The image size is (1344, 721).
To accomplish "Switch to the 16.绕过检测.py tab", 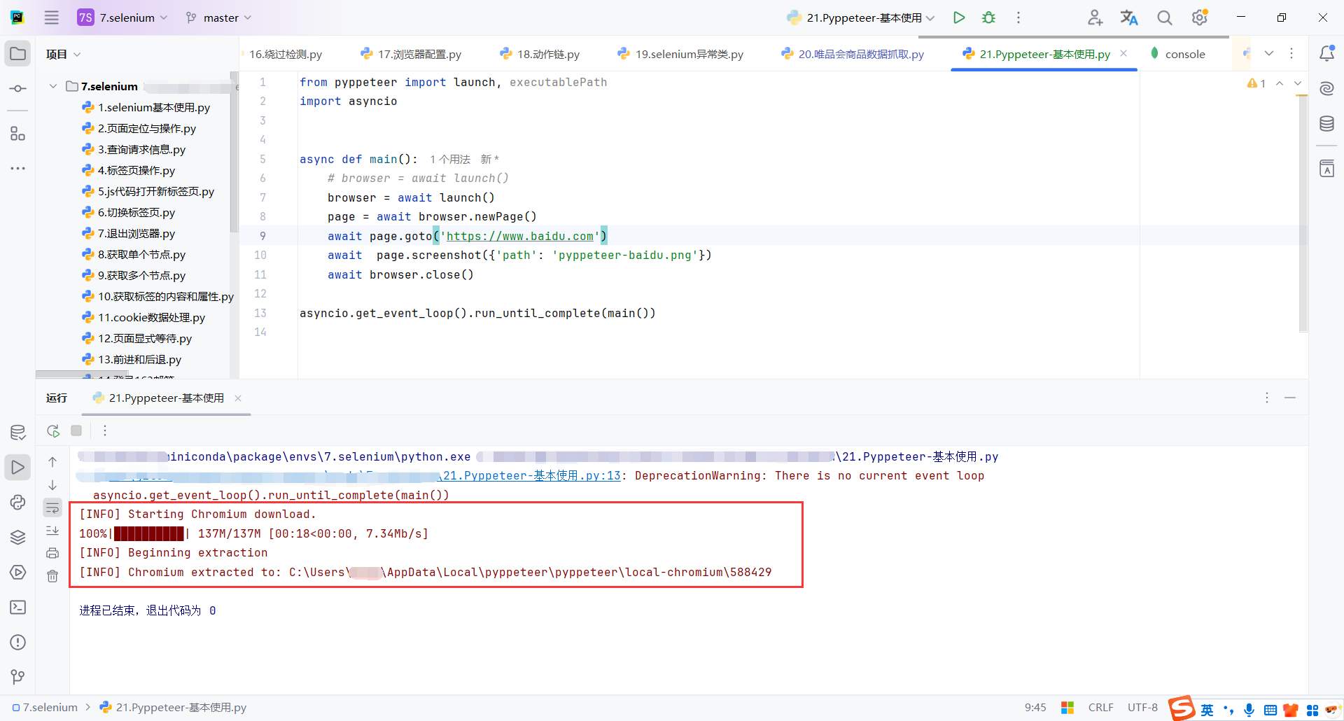I will pos(285,54).
